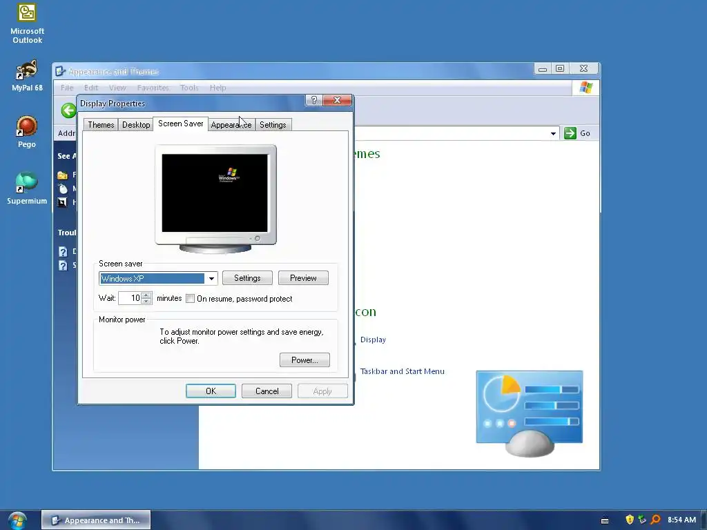Open the Microsoft Outlook desktop icon
This screenshot has height=530, width=707.
click(27, 23)
